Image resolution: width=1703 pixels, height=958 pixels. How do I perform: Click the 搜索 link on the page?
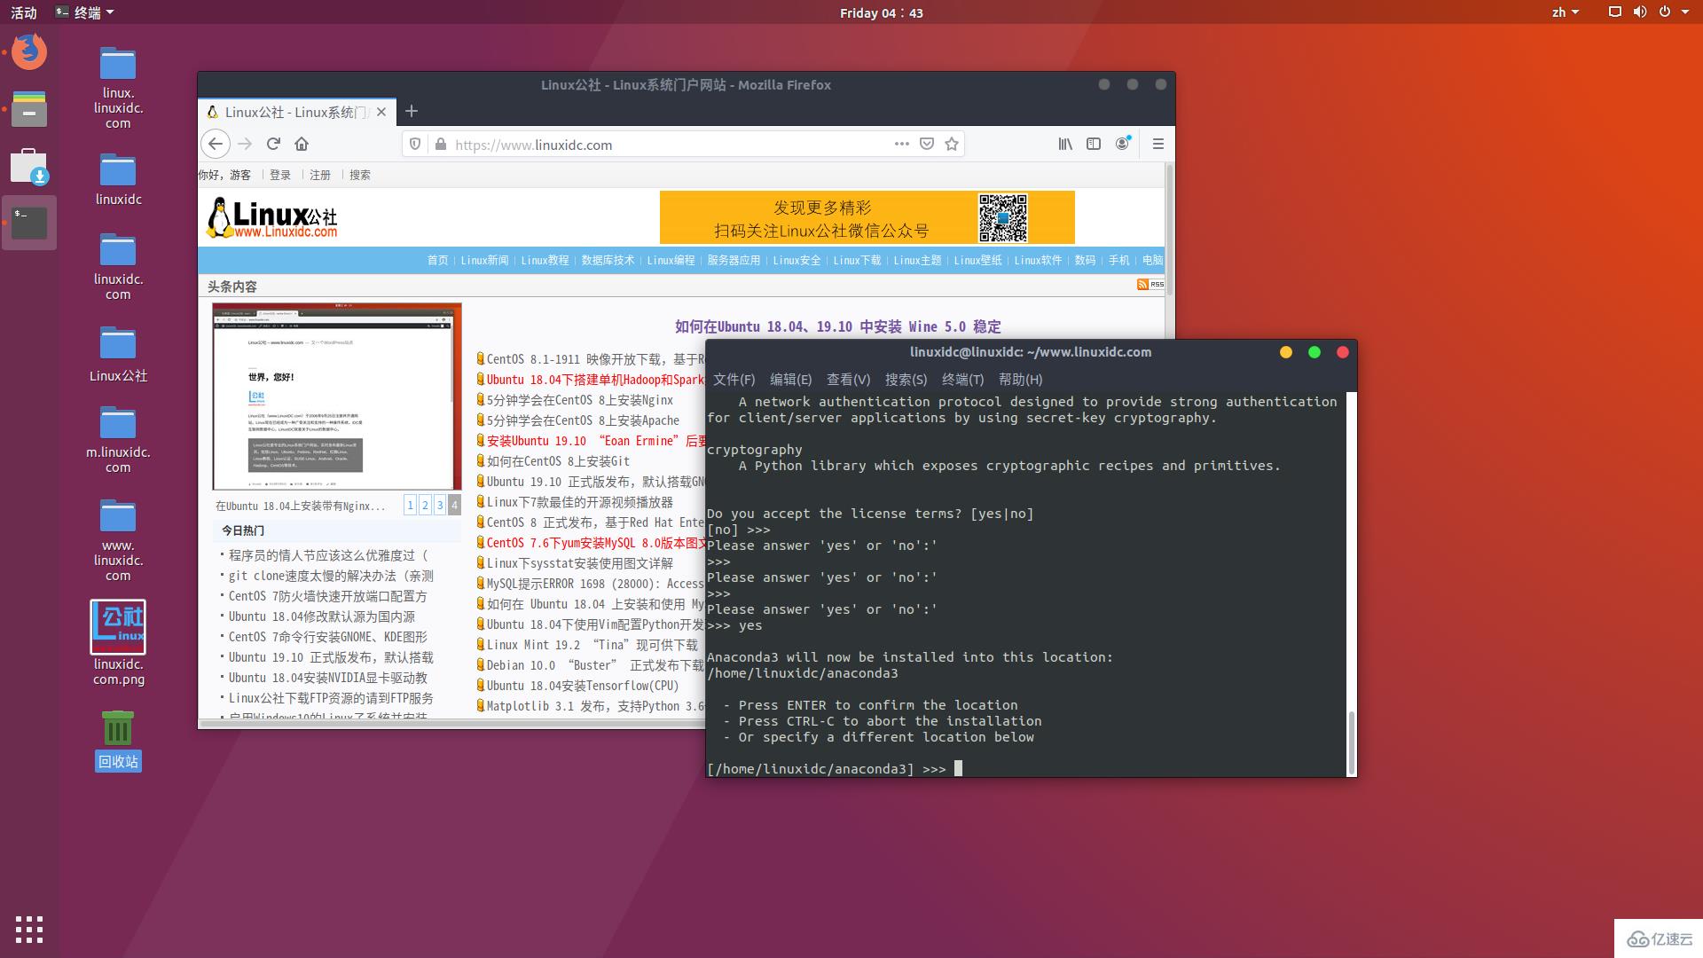pyautogui.click(x=360, y=175)
